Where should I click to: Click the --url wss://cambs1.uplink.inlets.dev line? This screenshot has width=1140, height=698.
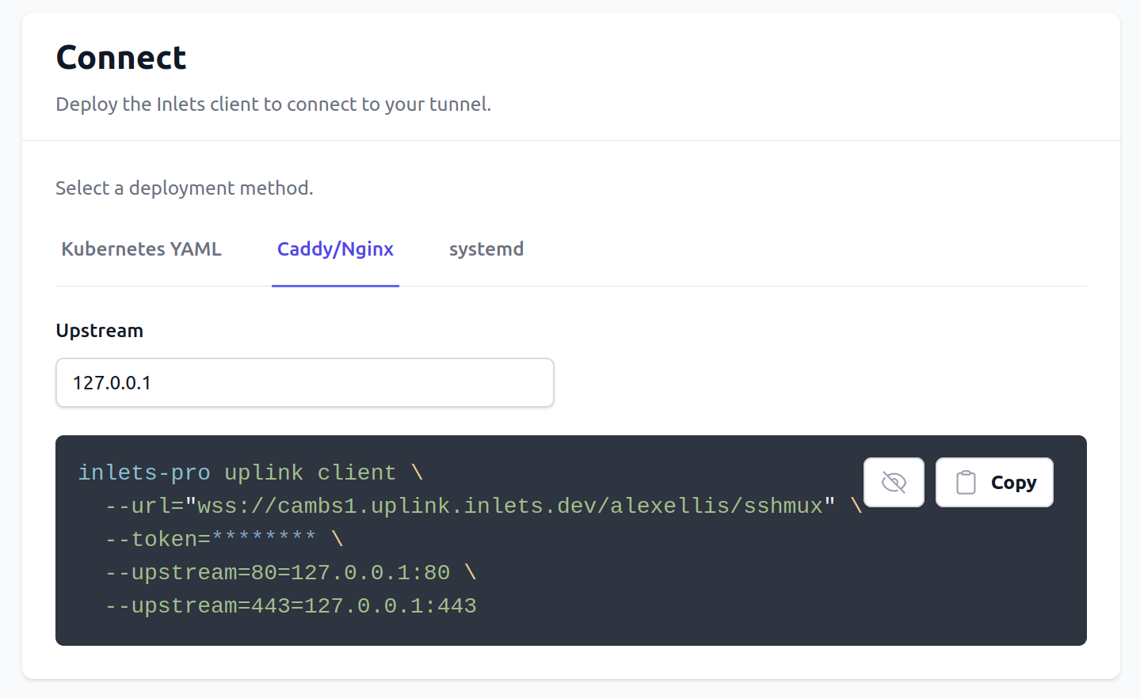tap(483, 506)
